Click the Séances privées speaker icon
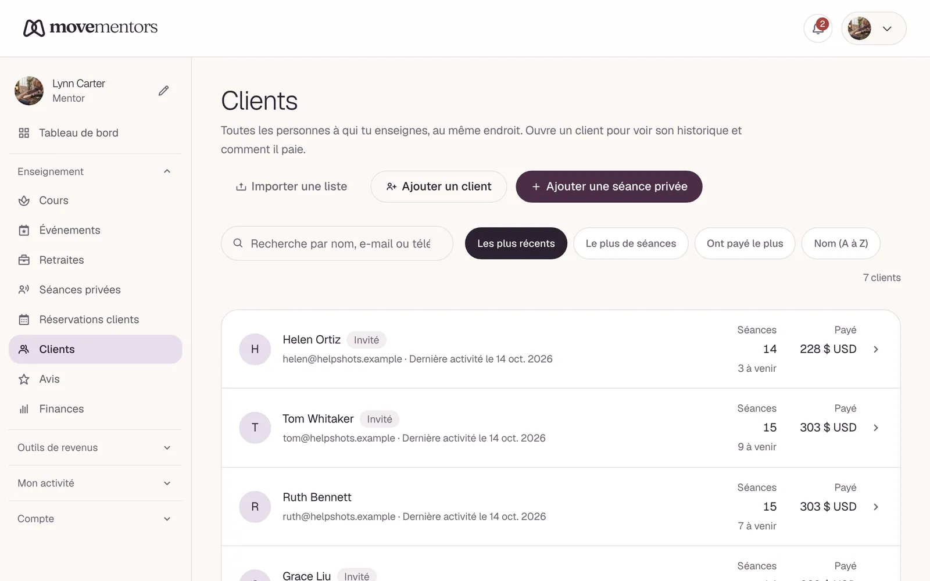 (x=24, y=289)
